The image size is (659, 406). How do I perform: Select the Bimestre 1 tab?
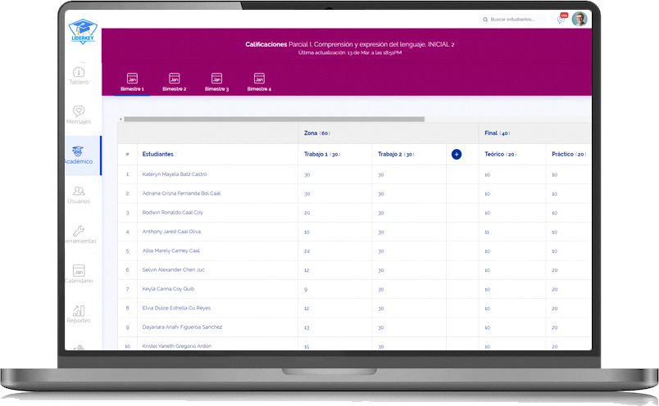click(x=132, y=82)
